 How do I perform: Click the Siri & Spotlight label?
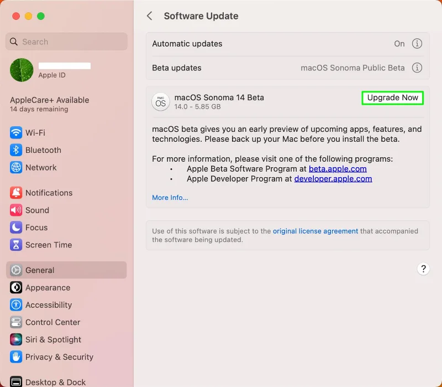click(x=53, y=339)
